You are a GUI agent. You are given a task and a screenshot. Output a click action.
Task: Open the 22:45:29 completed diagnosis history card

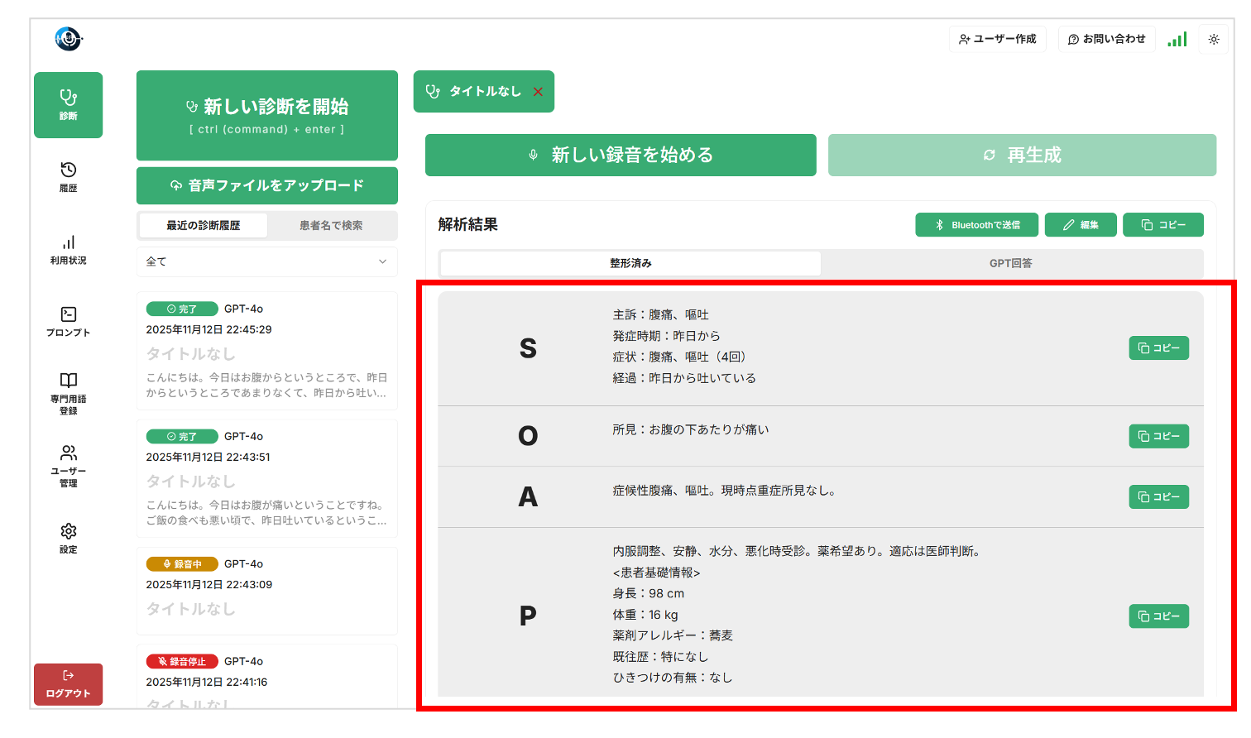[266, 350]
